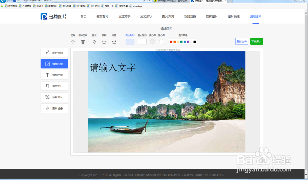Open 旋转图片 in the top navigation
This screenshot has width=308, height=180.
pos(212,17)
